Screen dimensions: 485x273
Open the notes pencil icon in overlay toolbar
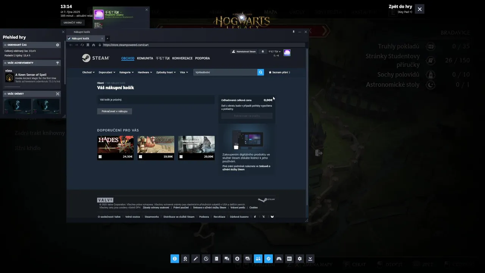pos(196,259)
